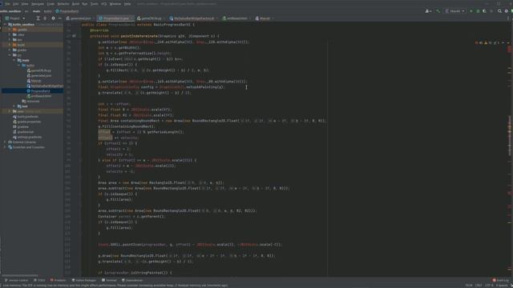
Task: Click ProgressBarUI breadcrumb in navigation bar
Action: (67, 11)
